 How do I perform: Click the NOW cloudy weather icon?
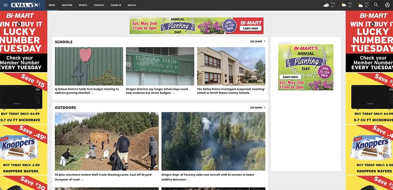pos(326,5)
